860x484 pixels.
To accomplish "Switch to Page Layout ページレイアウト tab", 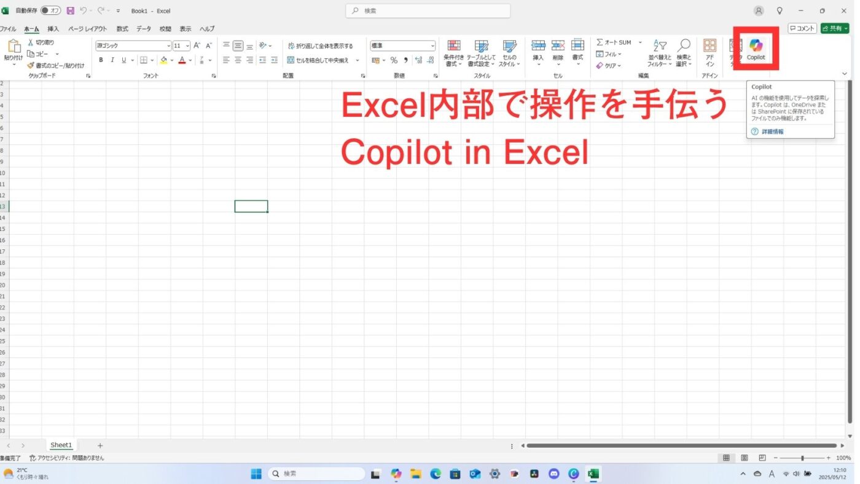I will click(87, 29).
